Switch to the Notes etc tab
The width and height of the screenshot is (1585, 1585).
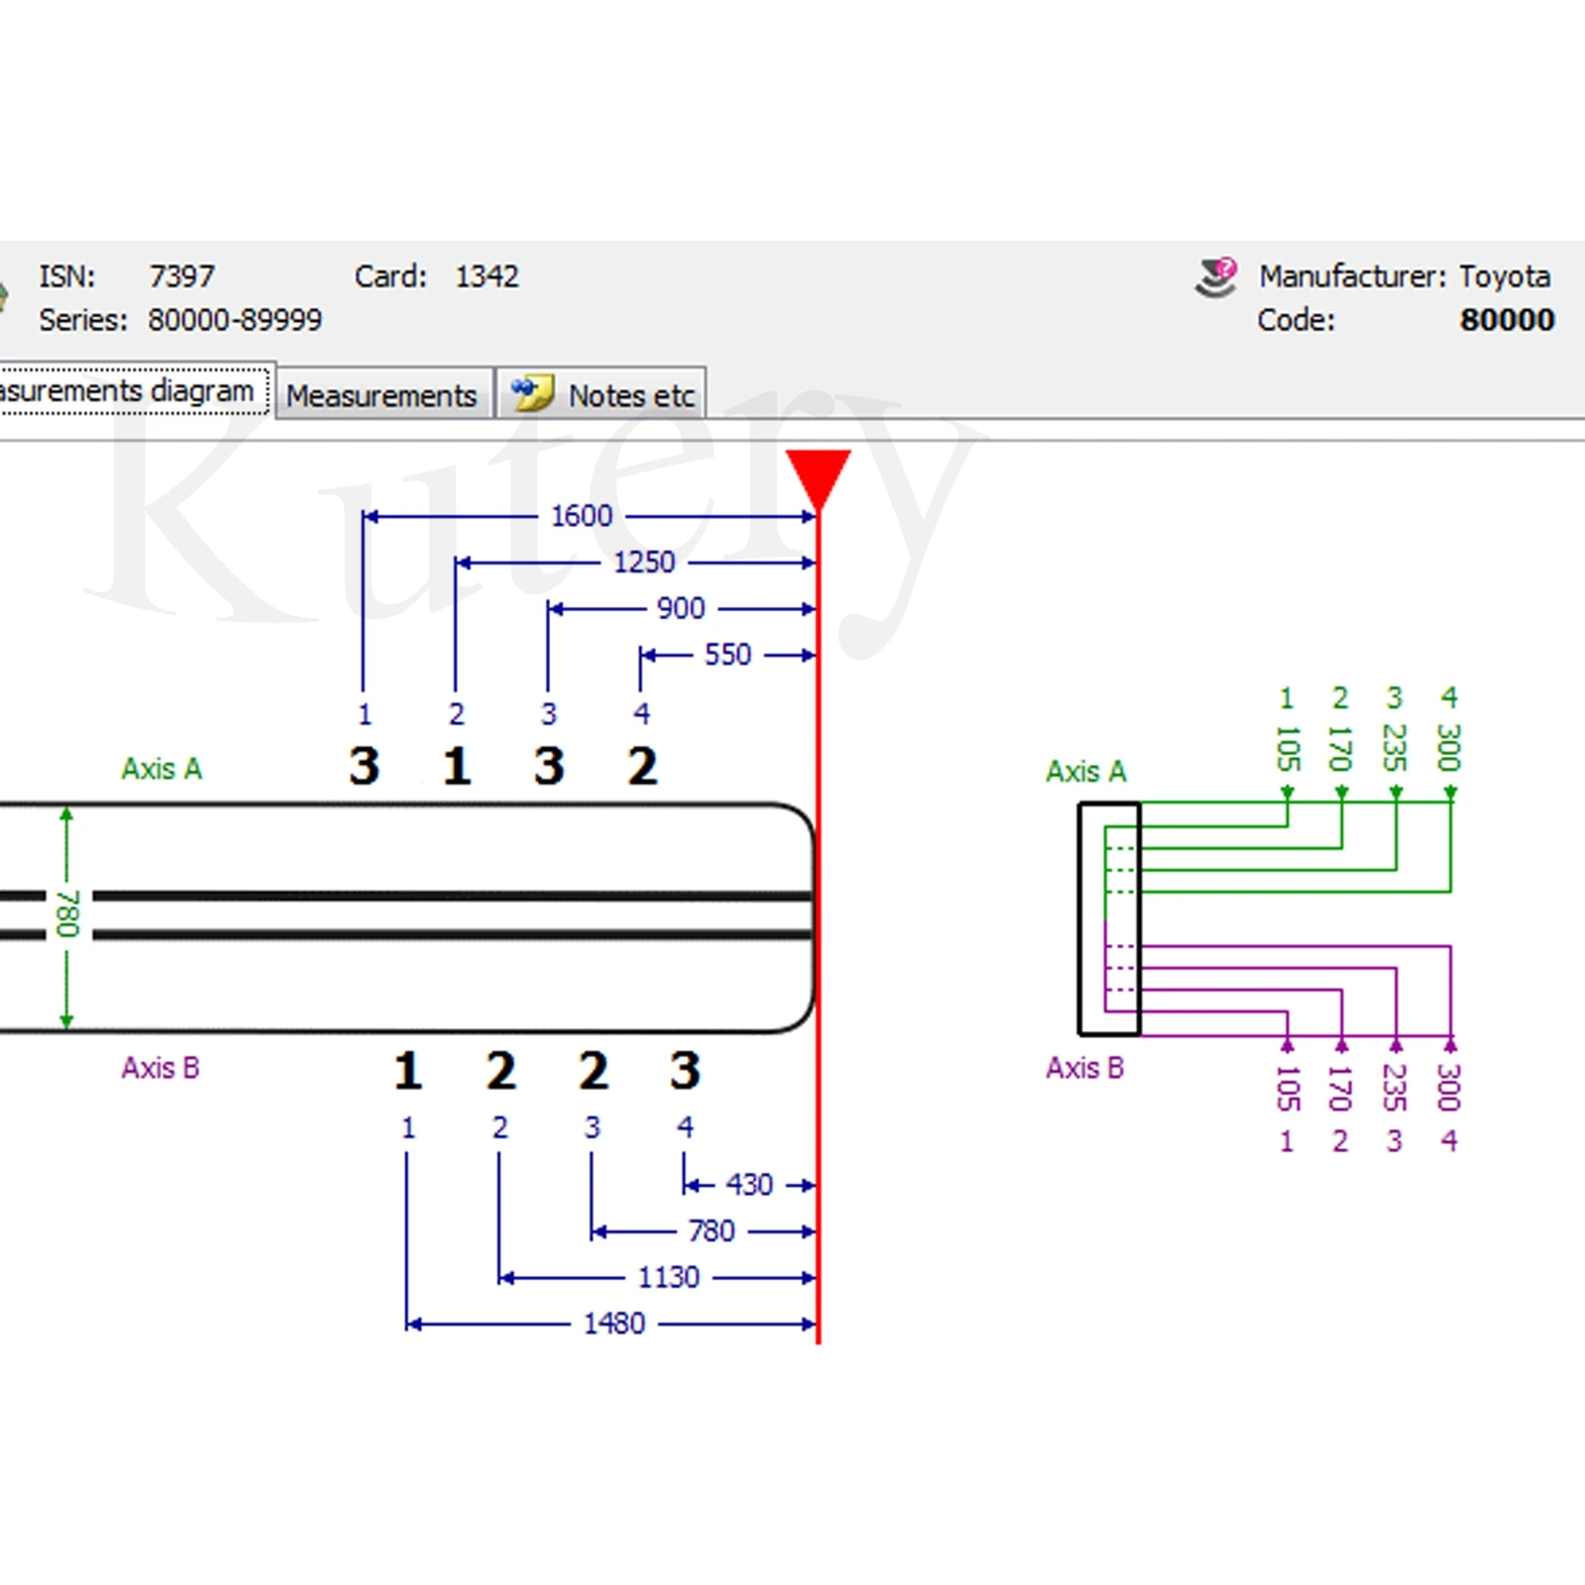(601, 394)
